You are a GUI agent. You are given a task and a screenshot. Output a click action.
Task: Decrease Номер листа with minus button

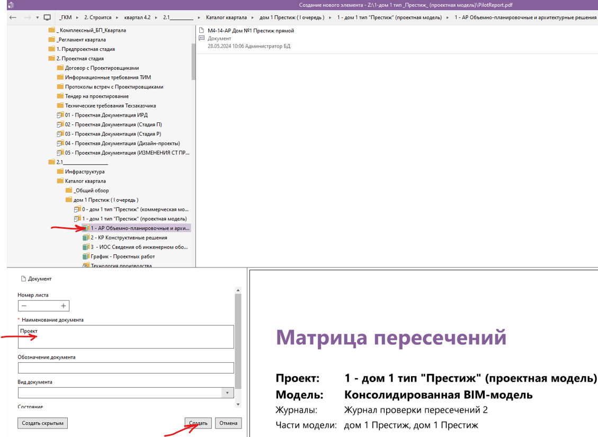tap(24, 306)
